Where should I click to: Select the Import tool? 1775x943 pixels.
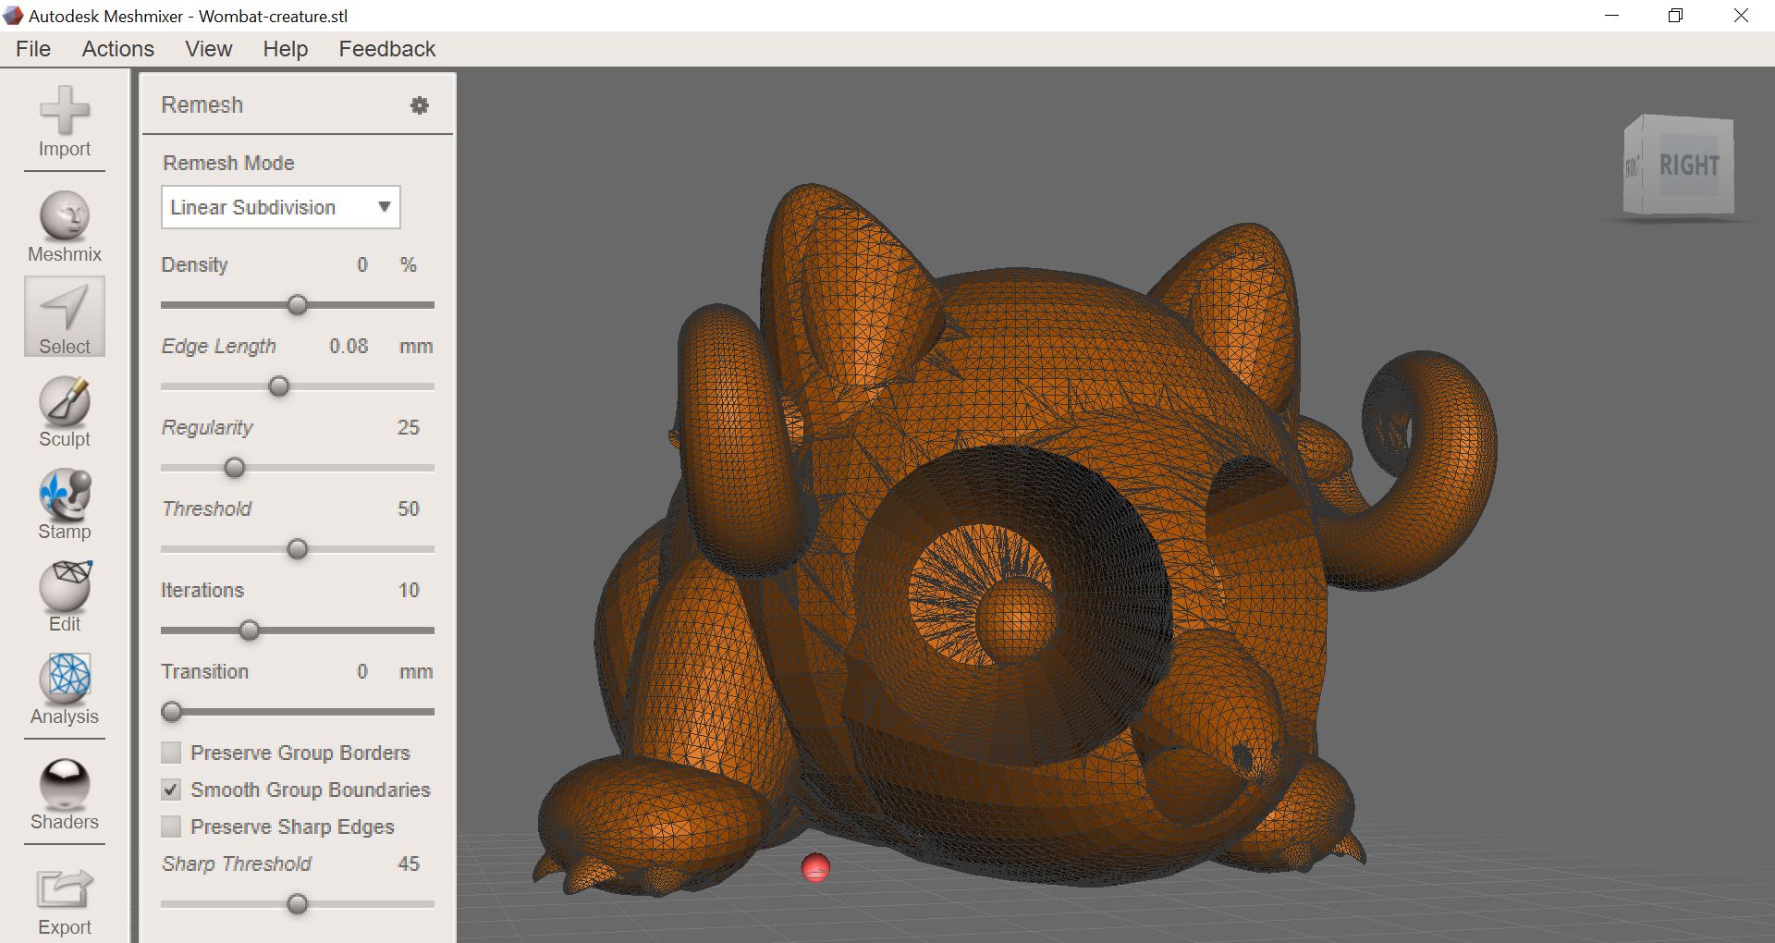(x=63, y=123)
